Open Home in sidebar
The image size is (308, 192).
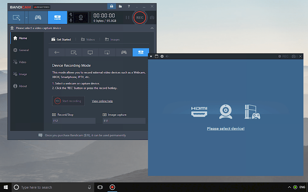(x=27, y=38)
